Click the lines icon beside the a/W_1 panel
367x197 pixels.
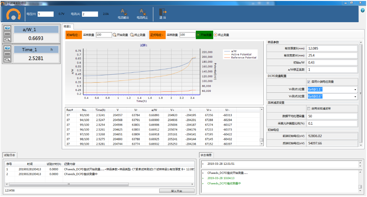click(x=8, y=34)
